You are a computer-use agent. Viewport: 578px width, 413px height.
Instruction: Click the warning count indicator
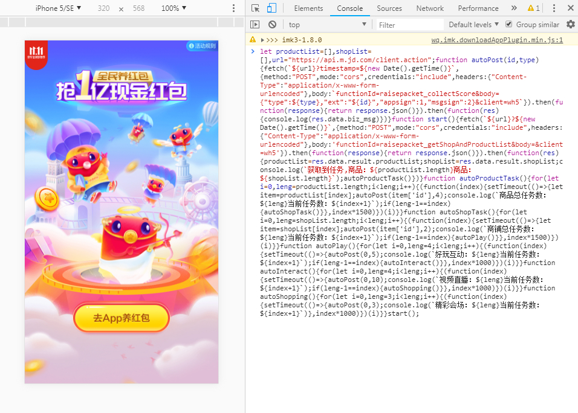(534, 8)
